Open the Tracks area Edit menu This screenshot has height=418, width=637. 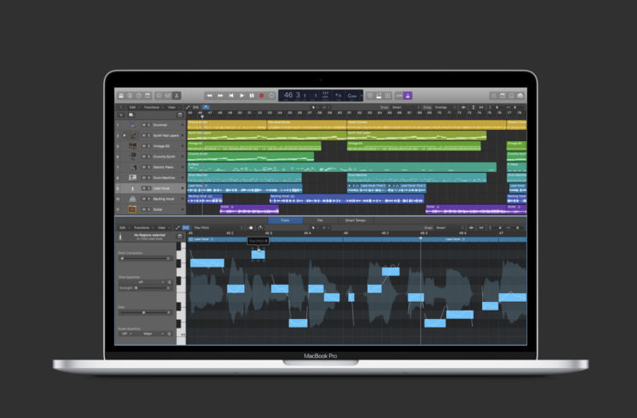pos(133,108)
